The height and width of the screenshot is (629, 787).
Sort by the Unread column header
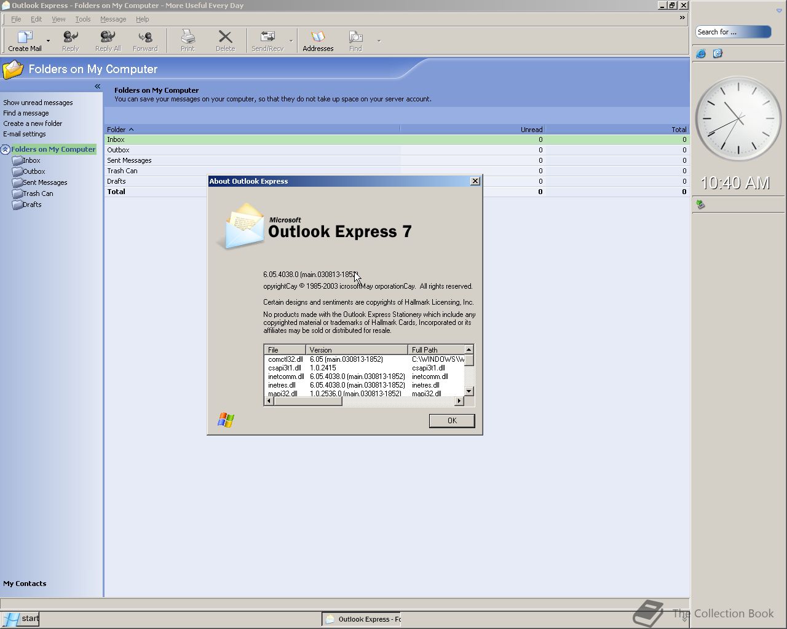tap(473, 130)
